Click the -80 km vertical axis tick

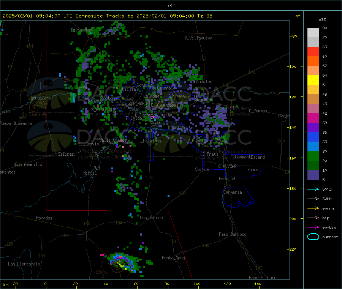point(293,36)
